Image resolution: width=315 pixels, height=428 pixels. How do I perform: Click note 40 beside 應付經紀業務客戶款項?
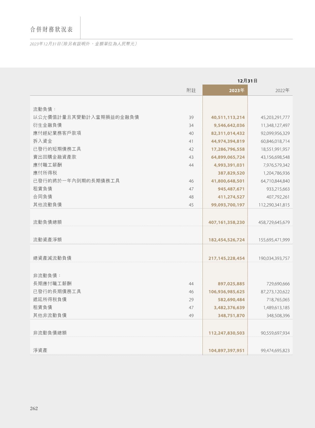191,133
